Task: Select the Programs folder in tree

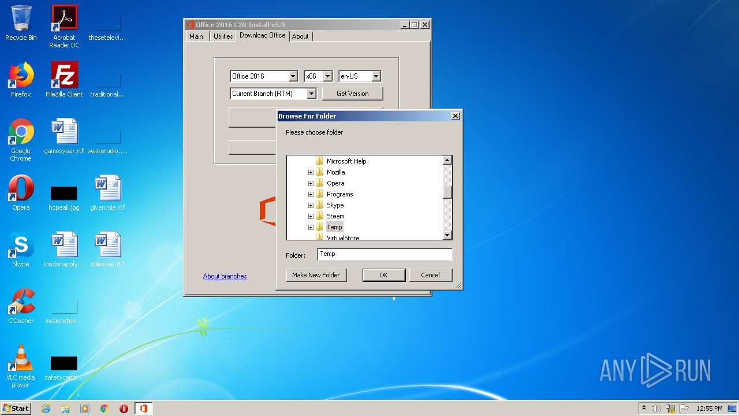Action: 339,194
